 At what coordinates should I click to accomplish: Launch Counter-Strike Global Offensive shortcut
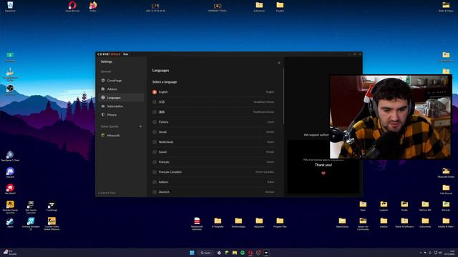[x=52, y=223]
